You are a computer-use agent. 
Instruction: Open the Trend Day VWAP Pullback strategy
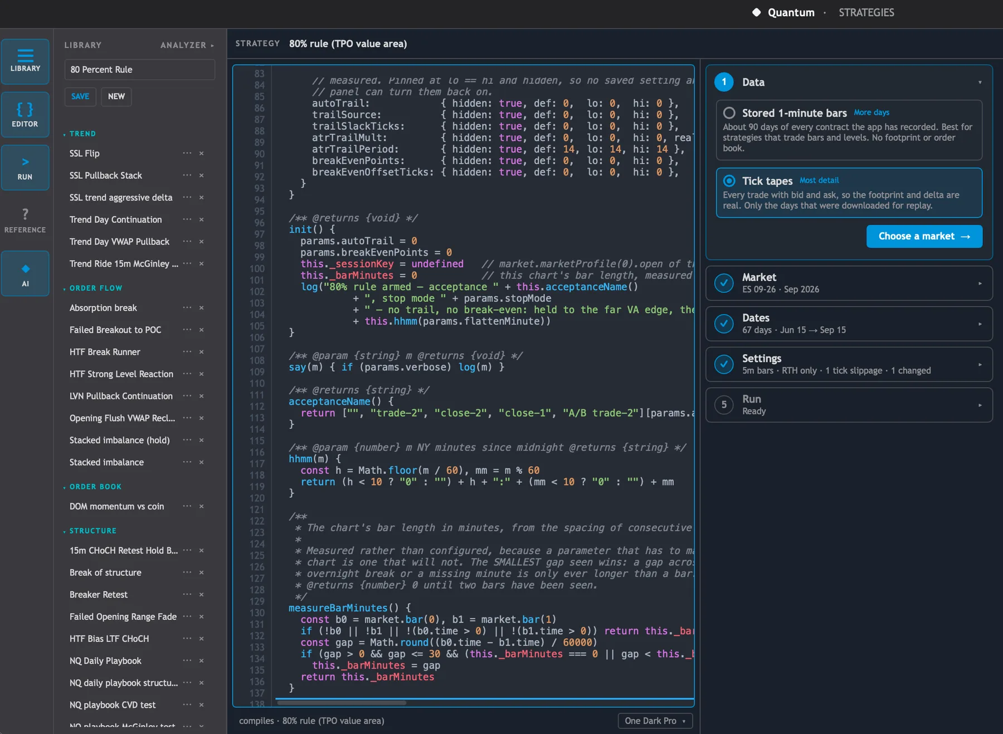119,242
